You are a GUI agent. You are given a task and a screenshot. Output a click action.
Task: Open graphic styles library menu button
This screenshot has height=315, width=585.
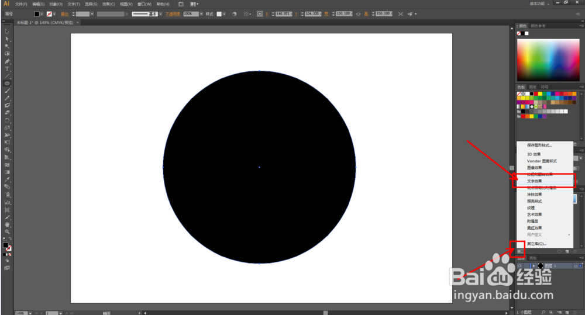point(519,252)
